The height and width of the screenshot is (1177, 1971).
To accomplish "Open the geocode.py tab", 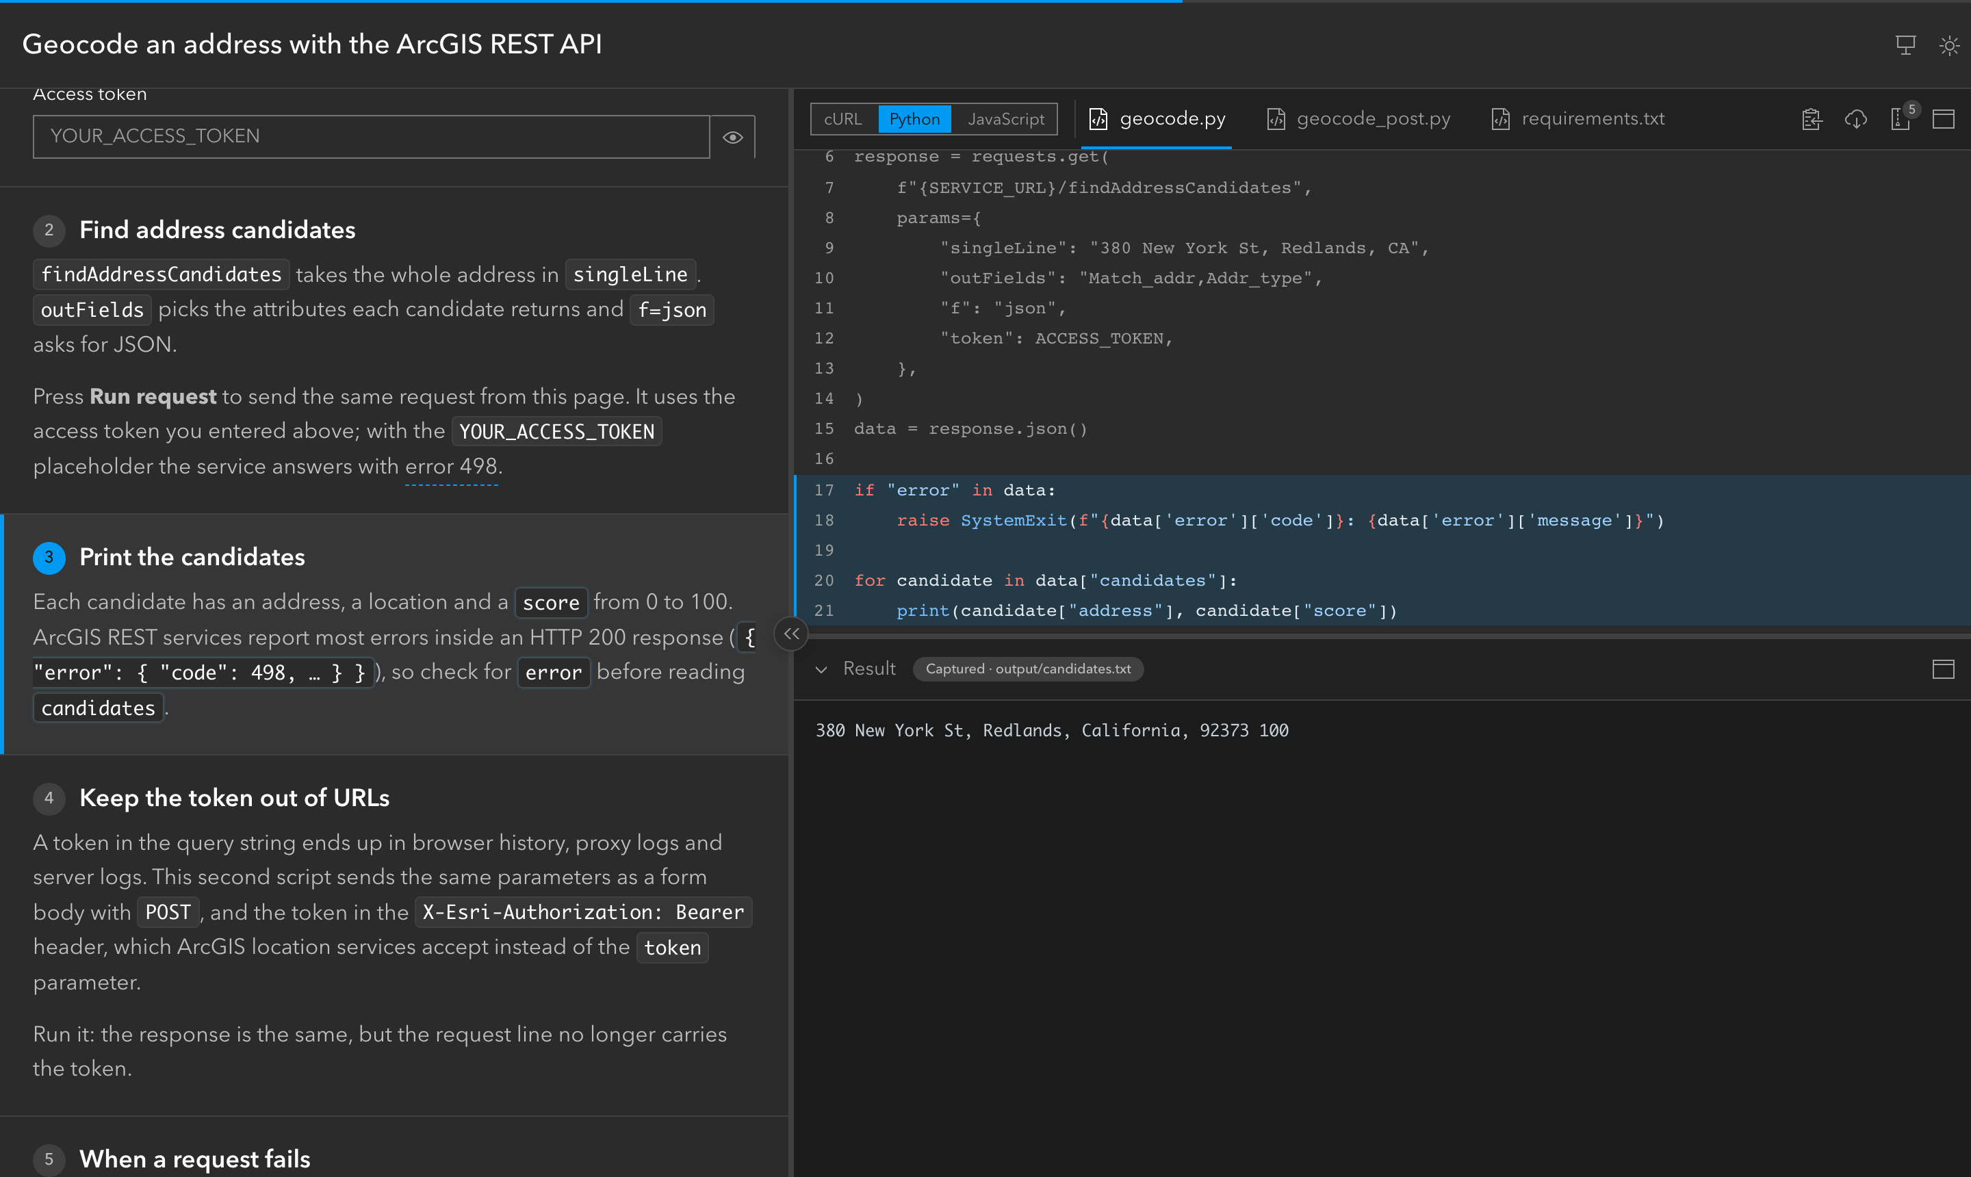I will (x=1157, y=119).
